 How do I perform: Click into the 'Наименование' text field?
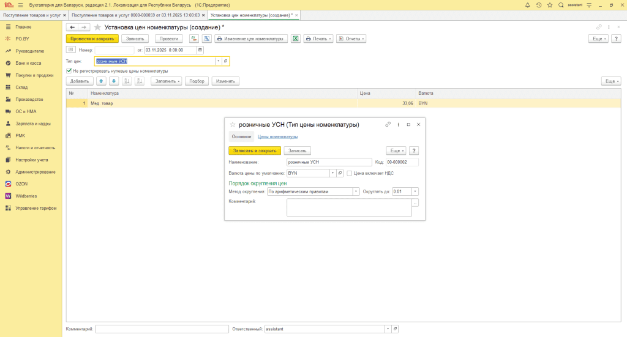tap(329, 162)
